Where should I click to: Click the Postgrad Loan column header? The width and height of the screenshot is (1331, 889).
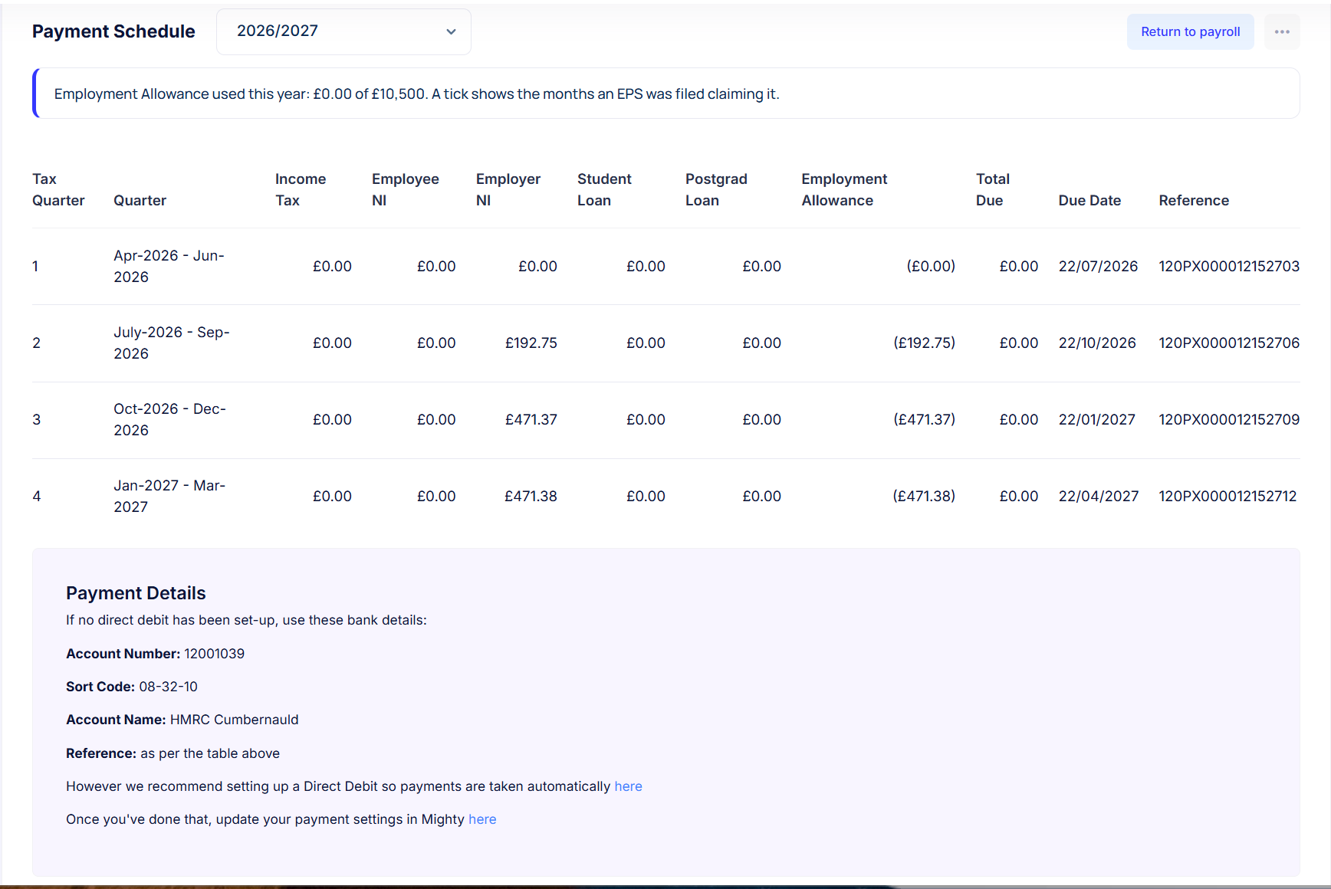coord(716,189)
